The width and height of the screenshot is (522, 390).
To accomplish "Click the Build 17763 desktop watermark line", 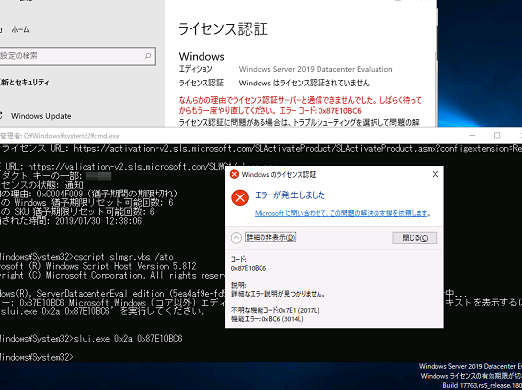I will (482, 385).
